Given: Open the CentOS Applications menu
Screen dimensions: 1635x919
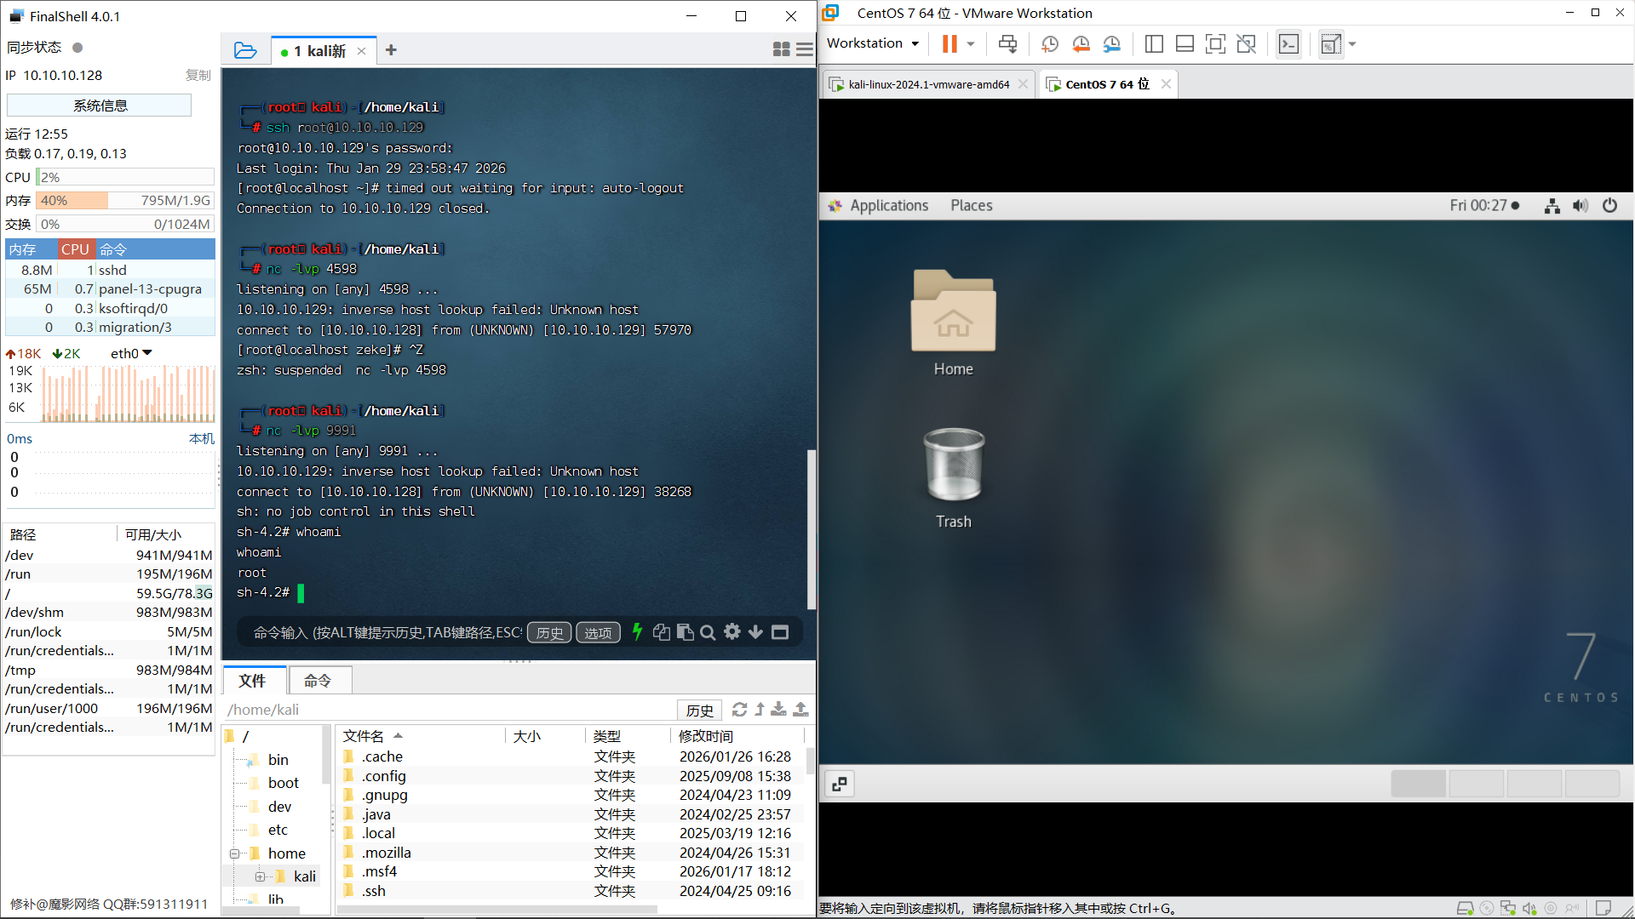Looking at the screenshot, I should point(888,206).
